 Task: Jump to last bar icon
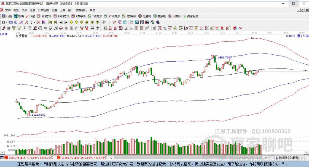coord(56,22)
